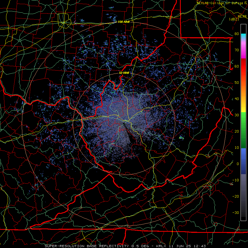Click the green band of the dBZ color bar

243,130
